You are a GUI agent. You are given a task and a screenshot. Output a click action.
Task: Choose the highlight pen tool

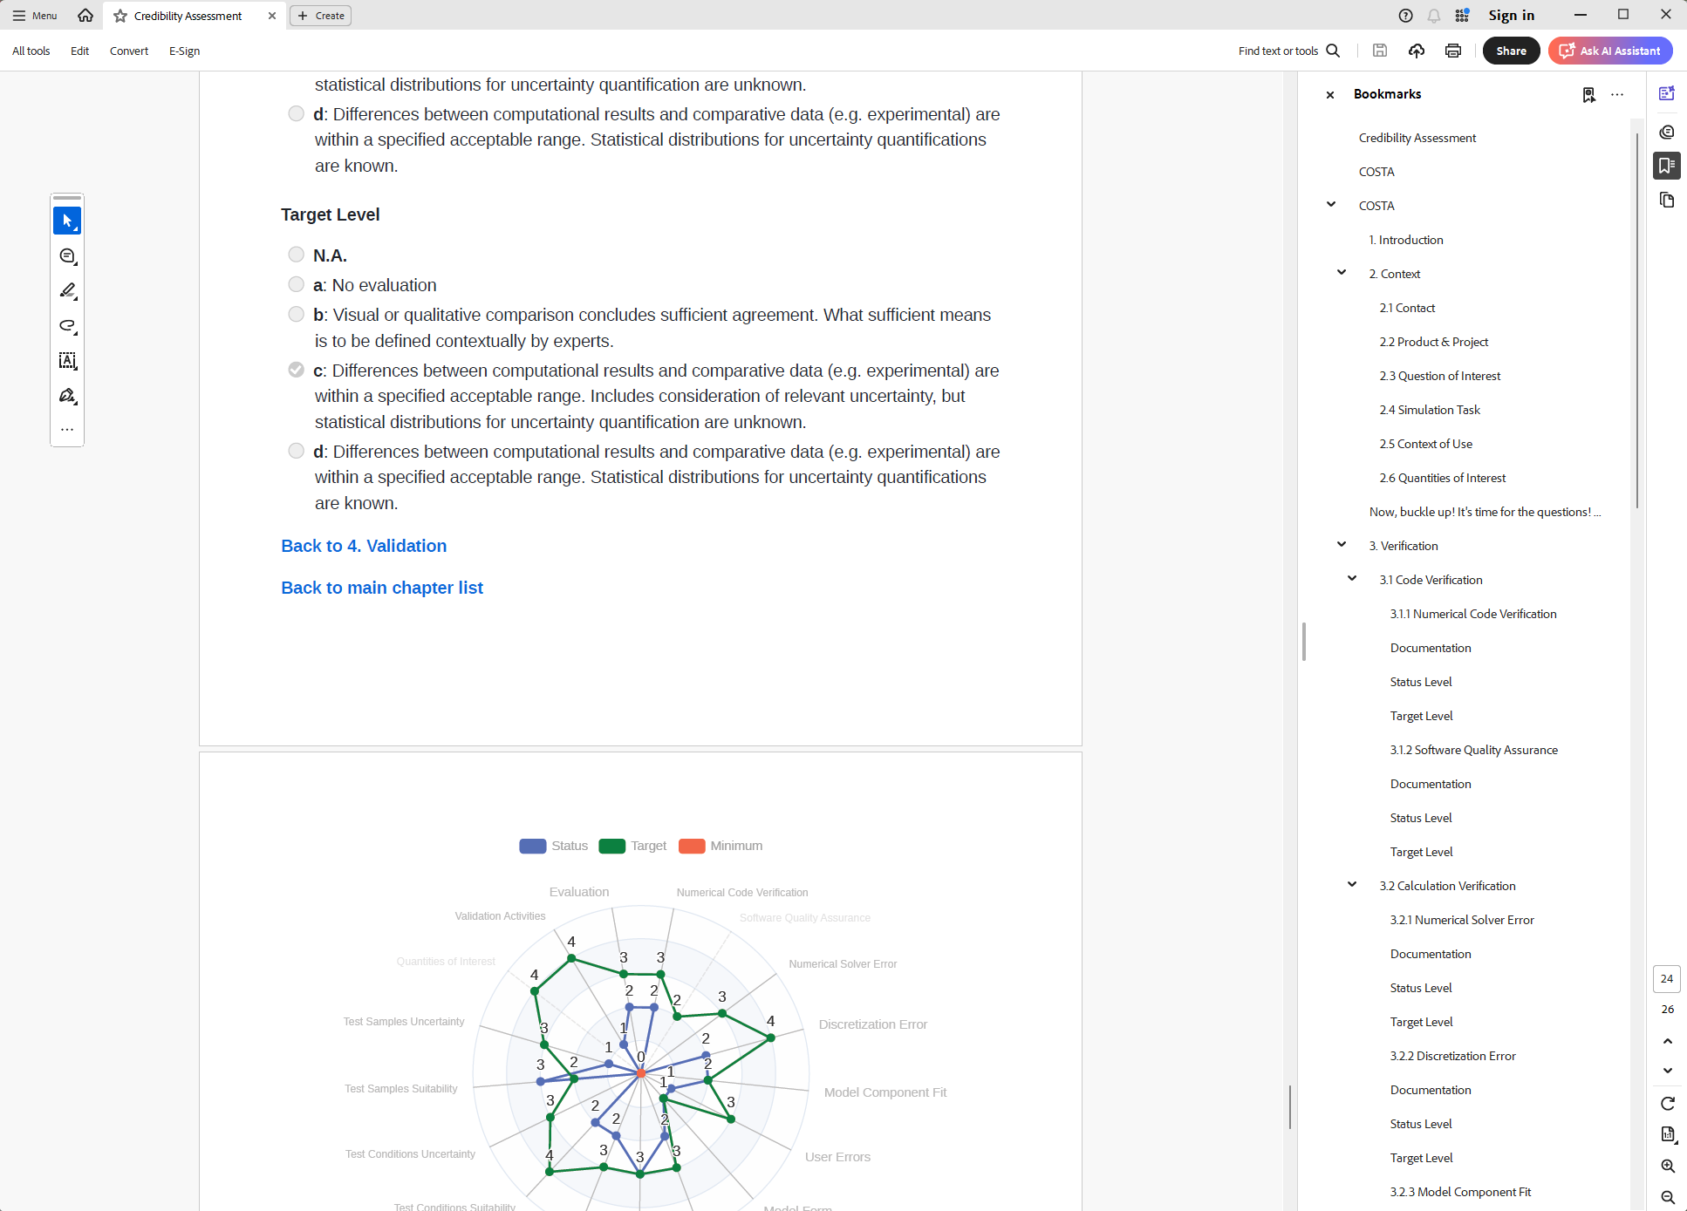coord(67,291)
